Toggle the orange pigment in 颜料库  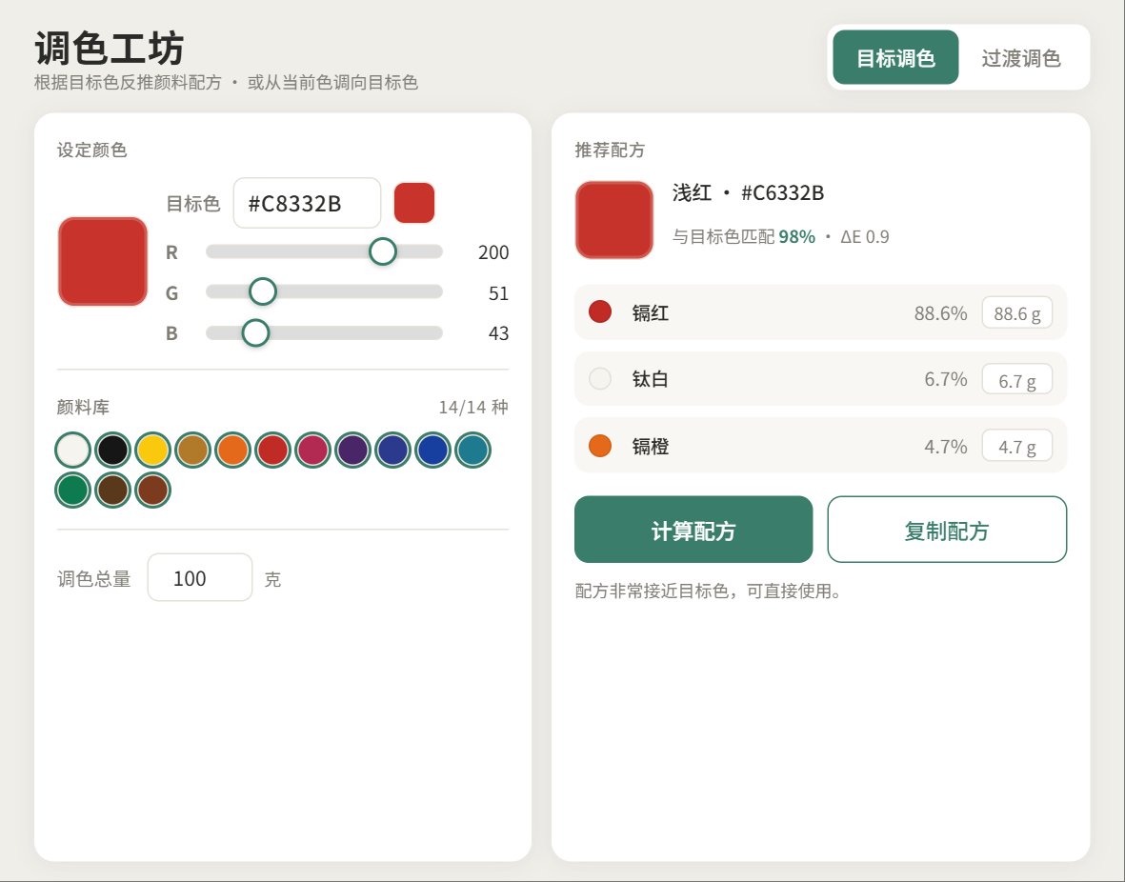point(233,450)
